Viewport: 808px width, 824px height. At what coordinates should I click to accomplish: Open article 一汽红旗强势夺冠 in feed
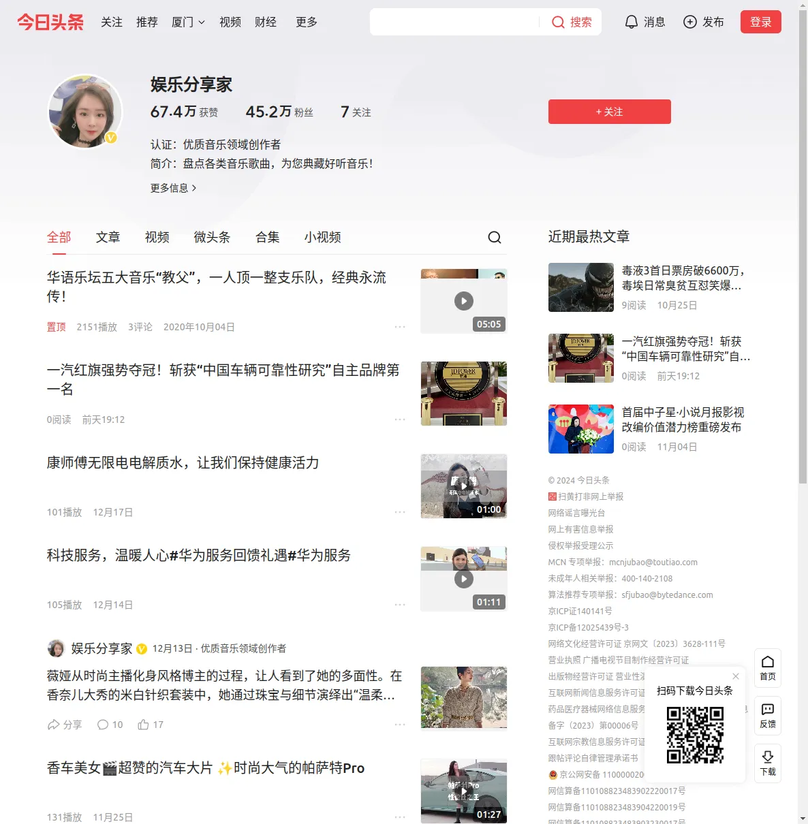[x=223, y=379]
